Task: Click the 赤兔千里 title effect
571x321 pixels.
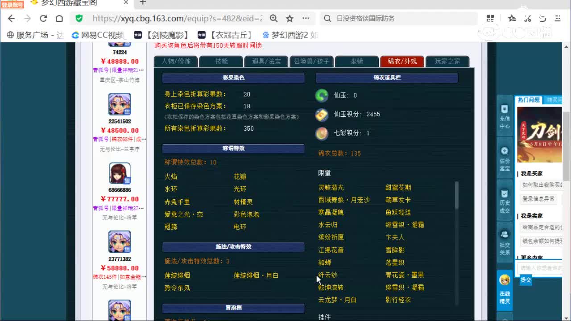Action: tap(177, 202)
